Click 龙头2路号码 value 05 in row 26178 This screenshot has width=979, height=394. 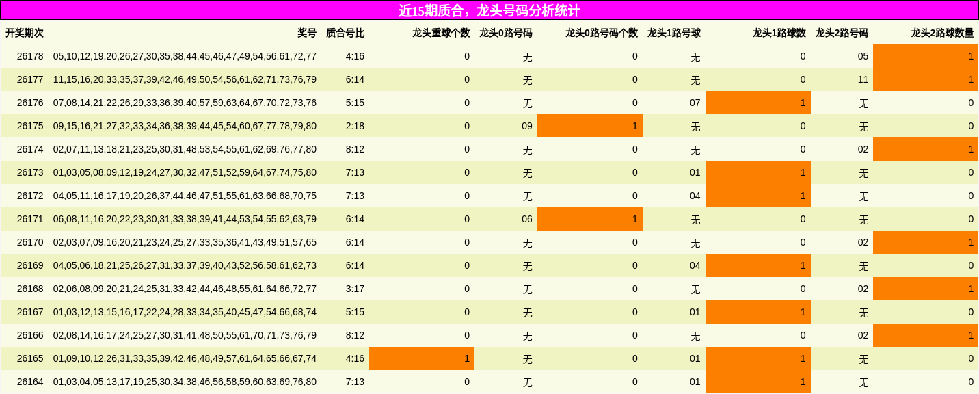[x=863, y=56]
